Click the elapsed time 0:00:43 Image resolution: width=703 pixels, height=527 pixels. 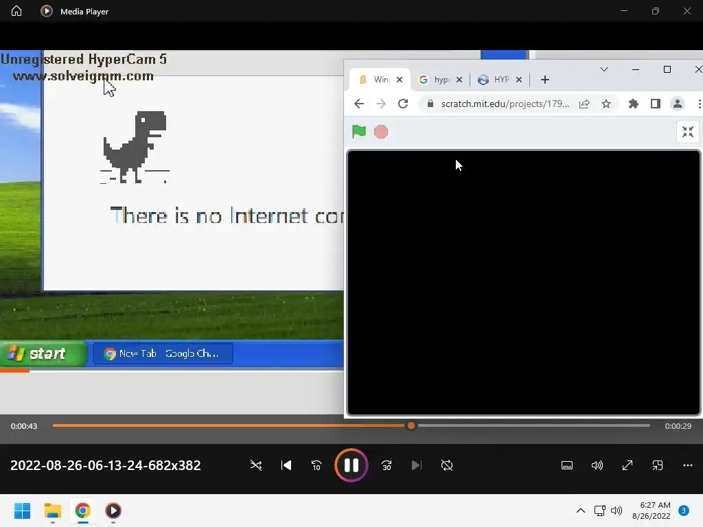[x=24, y=425]
